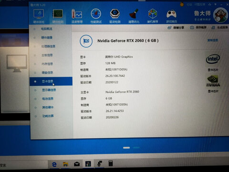Click driver version 26.20.100.7642
Screen dimensions: 229x172
point(115,76)
